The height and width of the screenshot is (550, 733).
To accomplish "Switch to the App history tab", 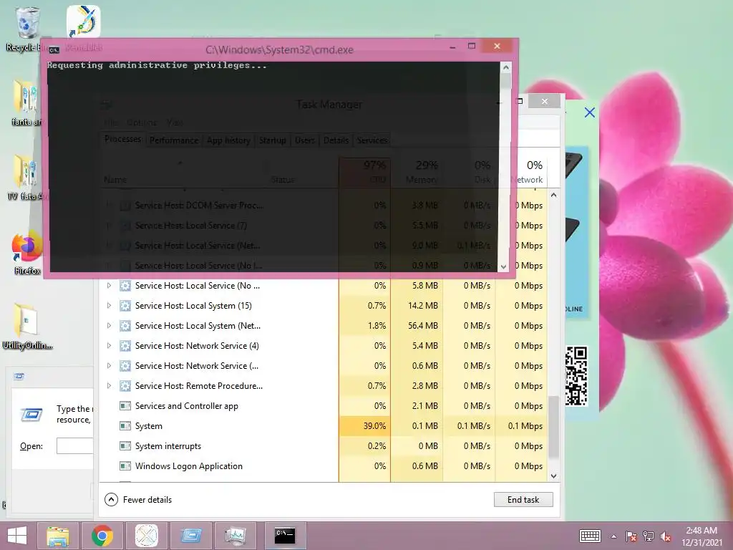I will [x=228, y=140].
